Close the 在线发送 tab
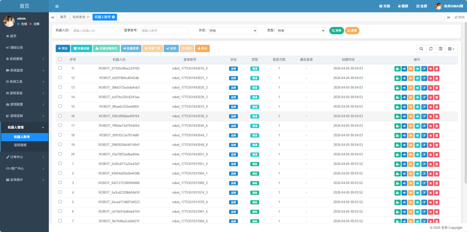467x232 pixels. tap(88, 17)
